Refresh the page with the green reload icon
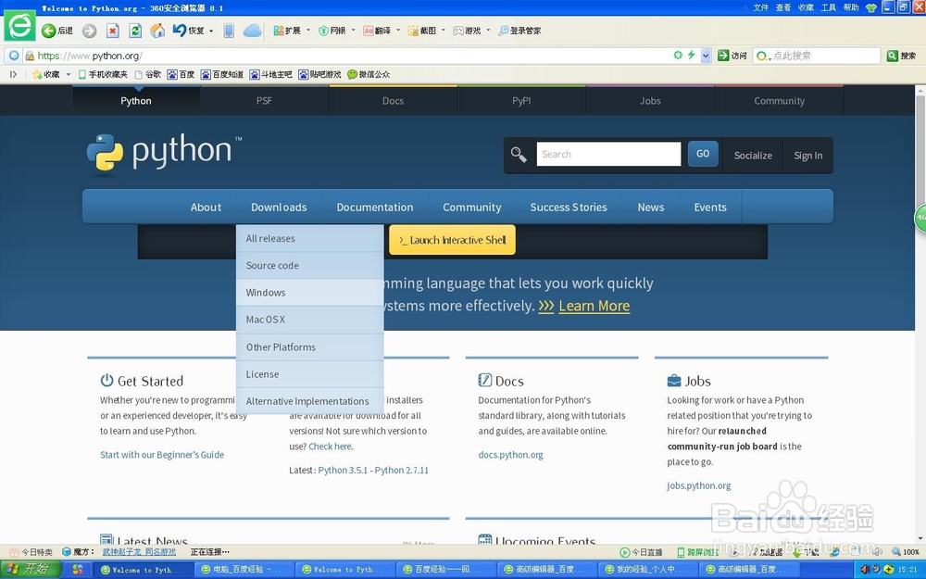Viewport: 926px width, 579px height. tap(135, 31)
